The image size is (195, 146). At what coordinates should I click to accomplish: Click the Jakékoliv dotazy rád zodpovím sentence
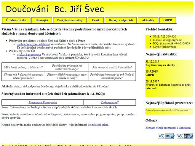point(55,86)
